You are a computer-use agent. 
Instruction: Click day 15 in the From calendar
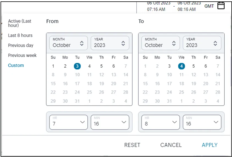(53, 84)
